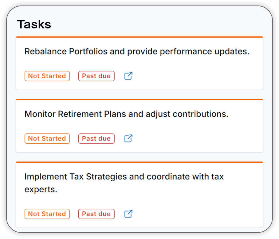Click orange top border of Retirement Plans card
Viewport: 279px width, 239px height.
tap(139, 99)
